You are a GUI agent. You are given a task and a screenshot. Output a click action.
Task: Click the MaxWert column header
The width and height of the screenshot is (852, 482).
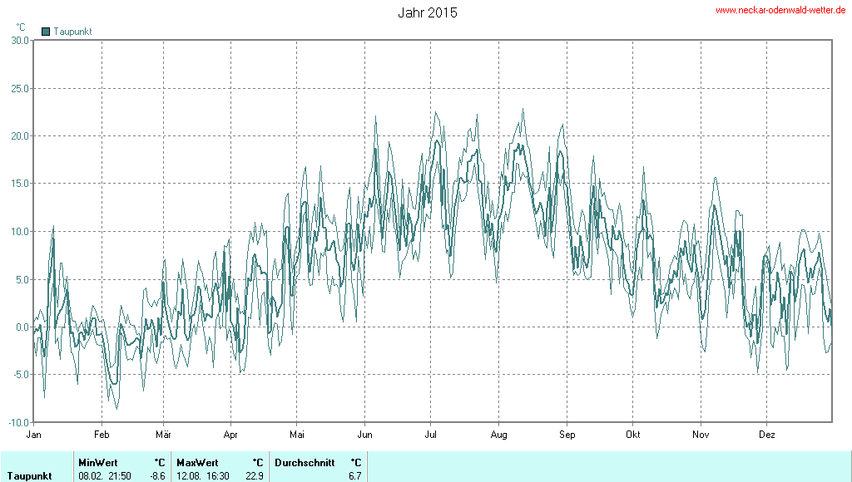pos(197,462)
